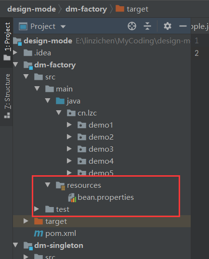Open pom.xml under dm-factory
This screenshot has width=209, height=259.
coord(61,234)
